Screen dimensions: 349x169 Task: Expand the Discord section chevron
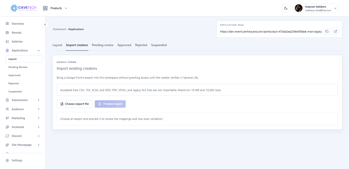pos(39,136)
